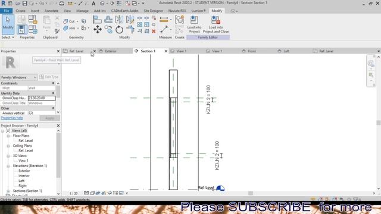
Task: Close the Project Browser panel
Action: click(x=58, y=125)
